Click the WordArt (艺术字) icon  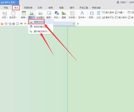click(82, 13)
